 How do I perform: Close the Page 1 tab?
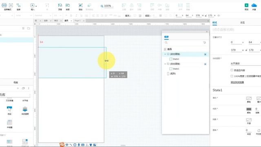pos(84,21)
